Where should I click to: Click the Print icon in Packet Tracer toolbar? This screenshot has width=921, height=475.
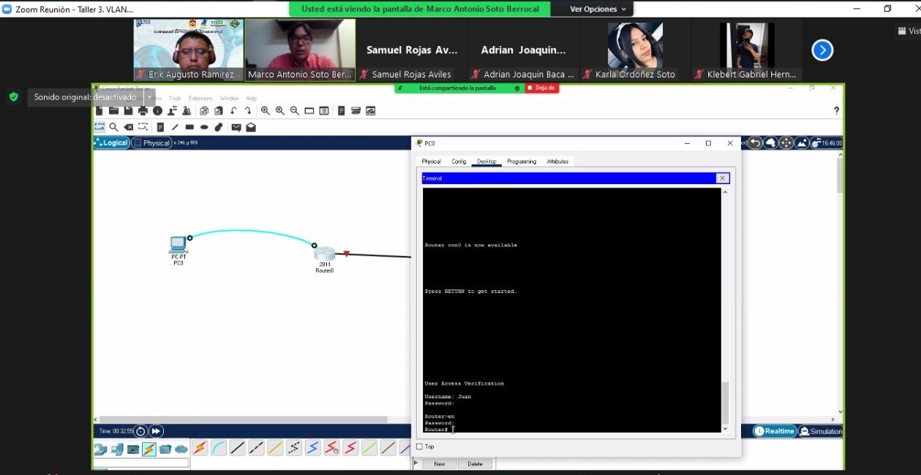tap(143, 111)
